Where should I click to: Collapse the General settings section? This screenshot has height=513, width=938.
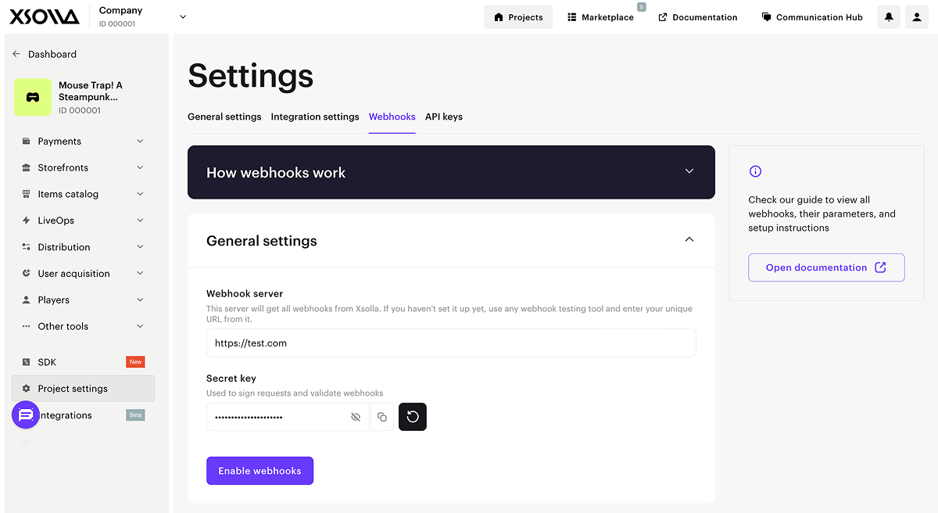point(689,239)
